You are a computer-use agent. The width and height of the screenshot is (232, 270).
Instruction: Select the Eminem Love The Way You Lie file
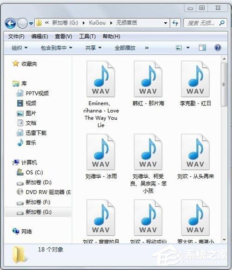(101, 94)
